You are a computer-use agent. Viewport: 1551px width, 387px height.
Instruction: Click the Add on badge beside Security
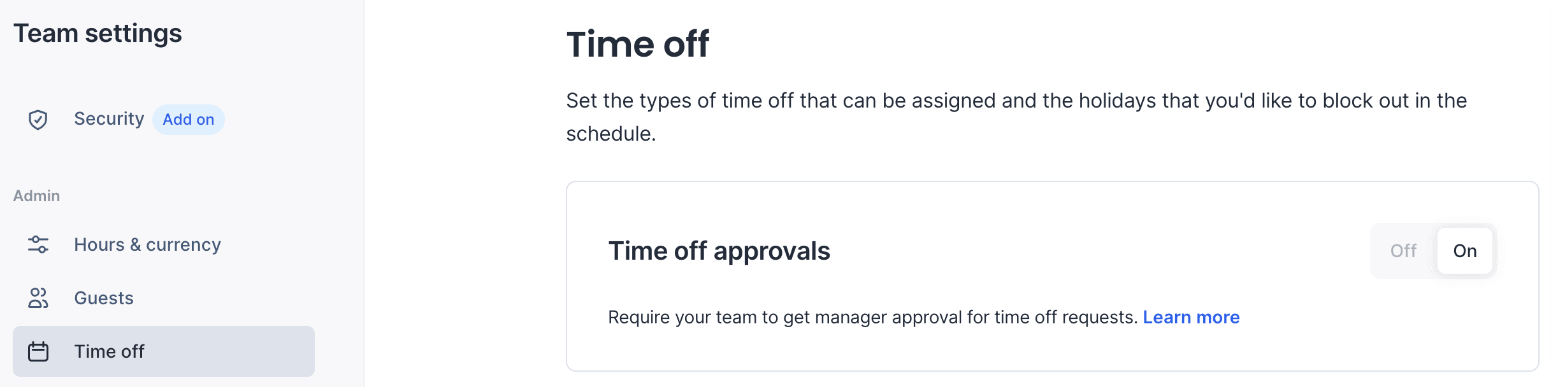188,120
